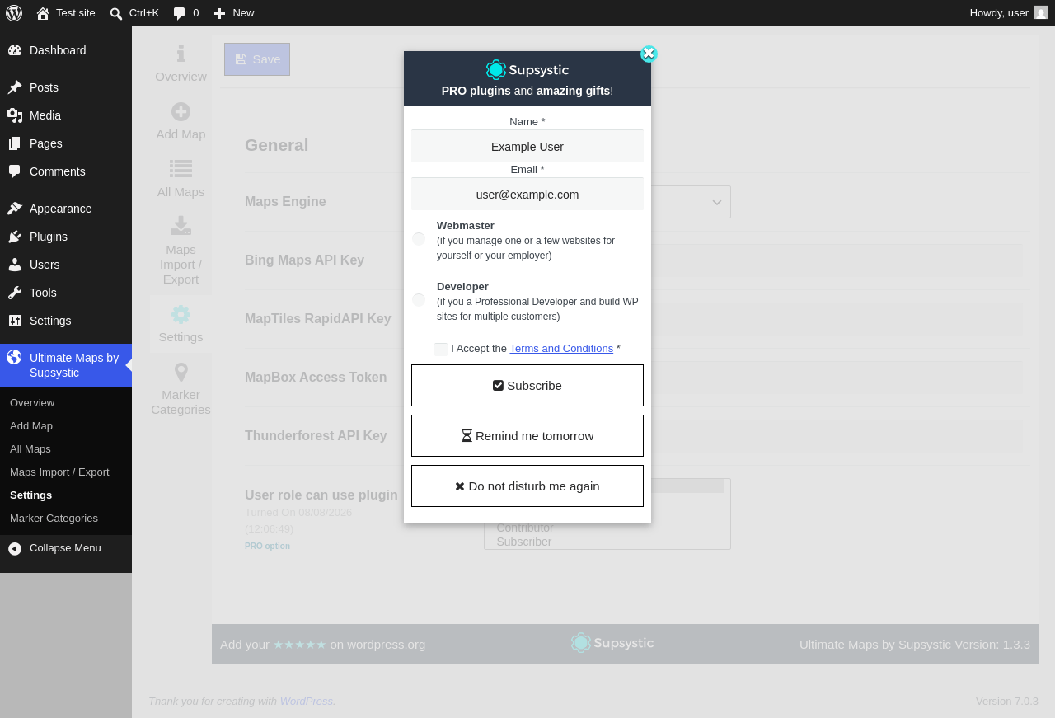Open Add Map in the submenu
Viewport: 1055px width, 718px height.
click(31, 426)
